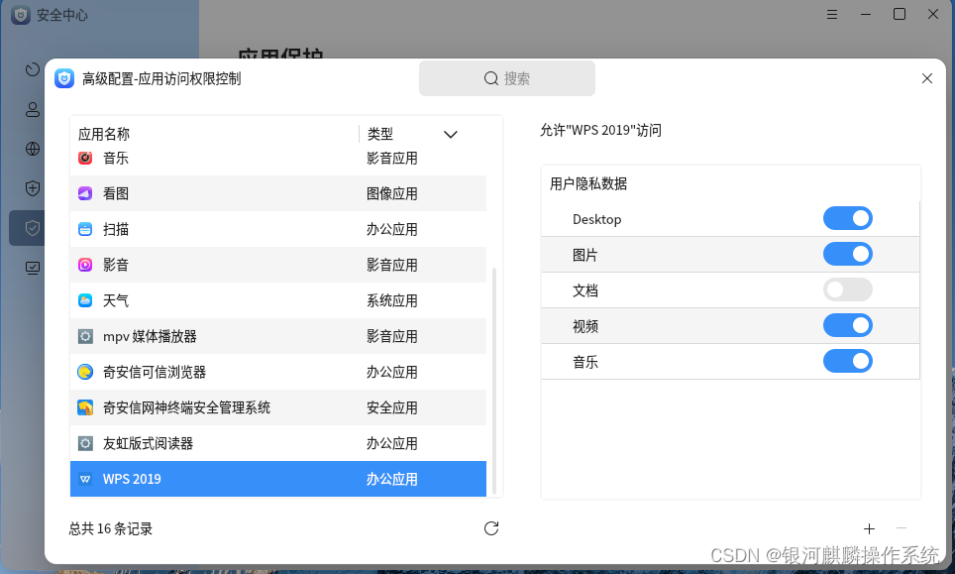The image size is (955, 574).
Task: Click the 影音 app icon
Action: pos(85,265)
